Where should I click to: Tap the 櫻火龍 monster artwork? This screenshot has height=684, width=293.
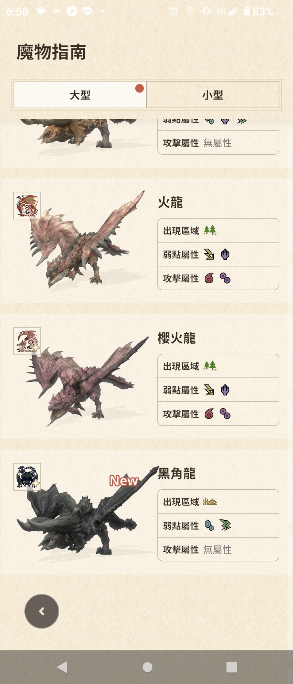tap(87, 381)
